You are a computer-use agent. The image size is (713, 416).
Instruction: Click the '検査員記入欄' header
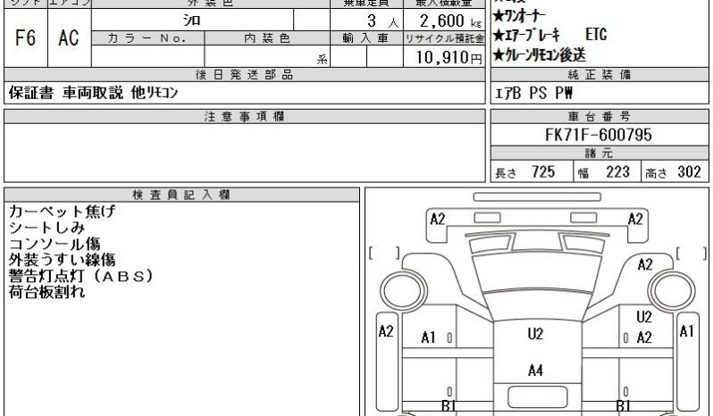(x=181, y=195)
